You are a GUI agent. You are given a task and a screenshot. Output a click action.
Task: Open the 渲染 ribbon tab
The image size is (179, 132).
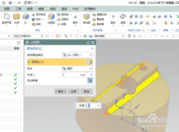64,9
